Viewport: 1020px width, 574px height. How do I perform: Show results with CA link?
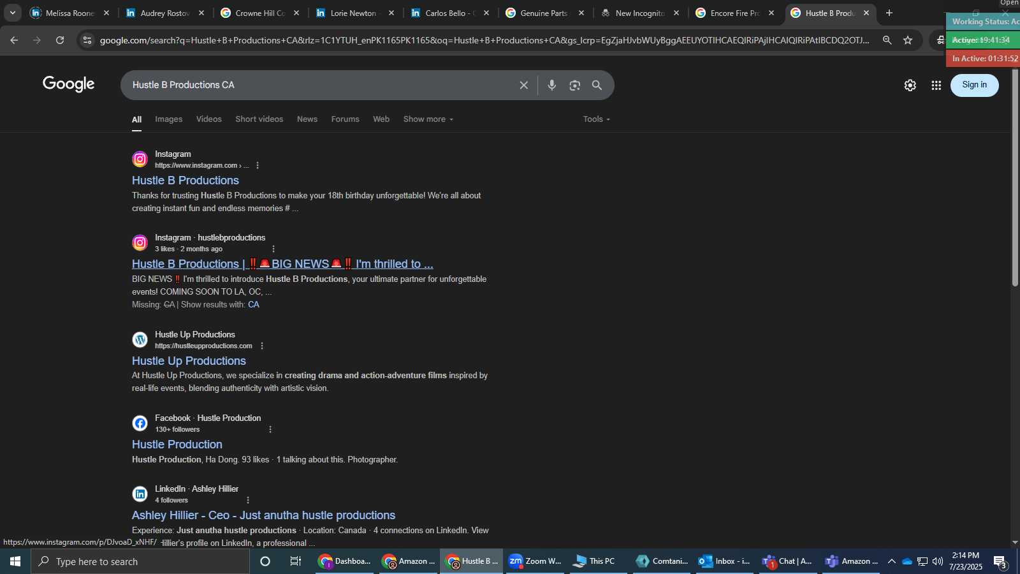click(x=254, y=305)
